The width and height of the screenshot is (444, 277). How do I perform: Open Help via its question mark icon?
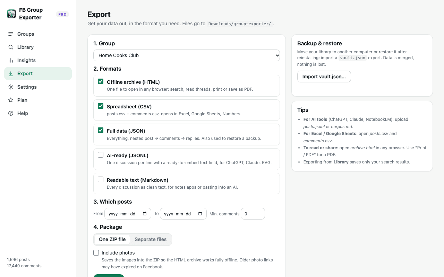[x=11, y=113]
